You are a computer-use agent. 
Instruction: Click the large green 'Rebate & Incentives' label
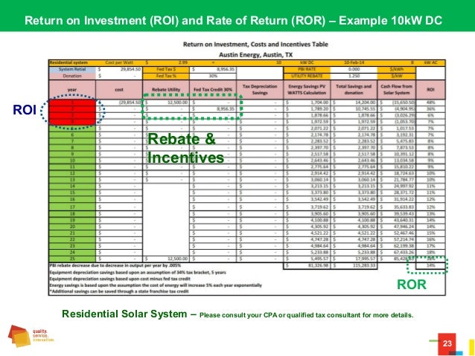pyautogui.click(x=185, y=148)
